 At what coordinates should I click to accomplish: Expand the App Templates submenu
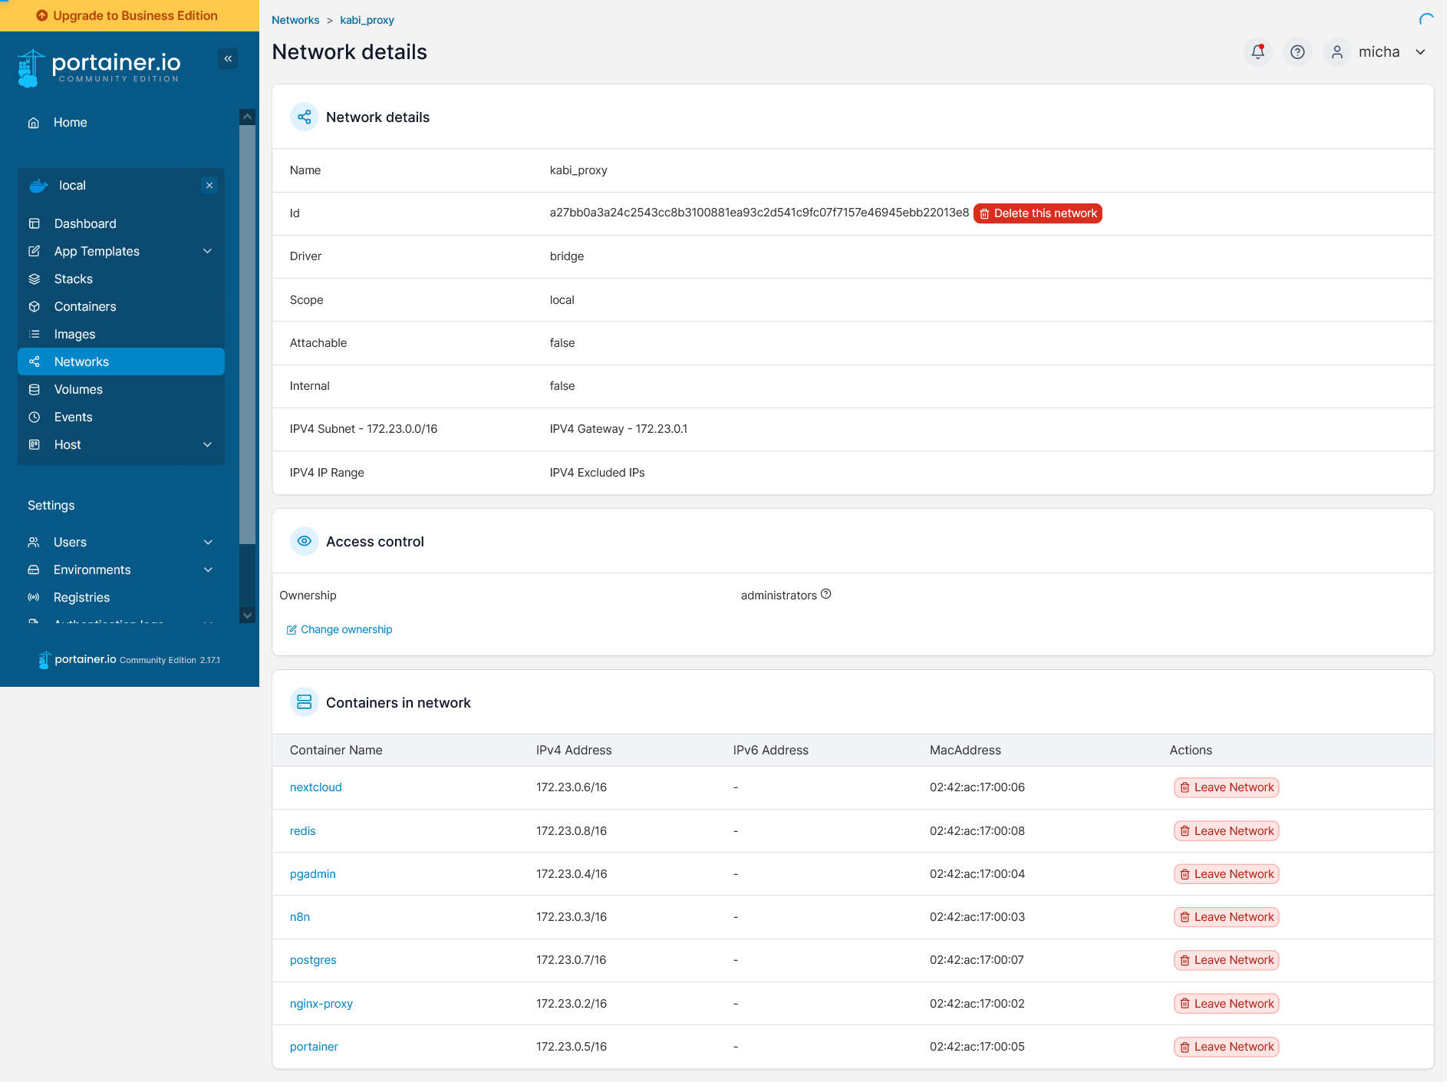[207, 252]
